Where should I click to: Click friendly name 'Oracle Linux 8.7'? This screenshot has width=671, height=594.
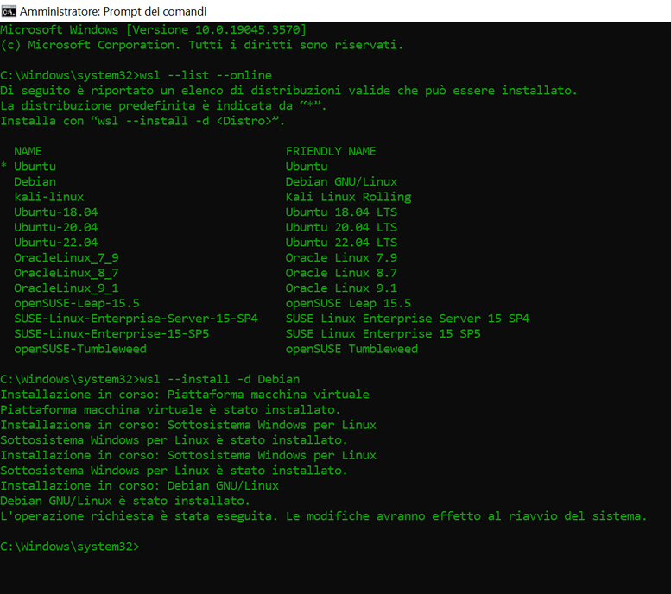click(341, 273)
